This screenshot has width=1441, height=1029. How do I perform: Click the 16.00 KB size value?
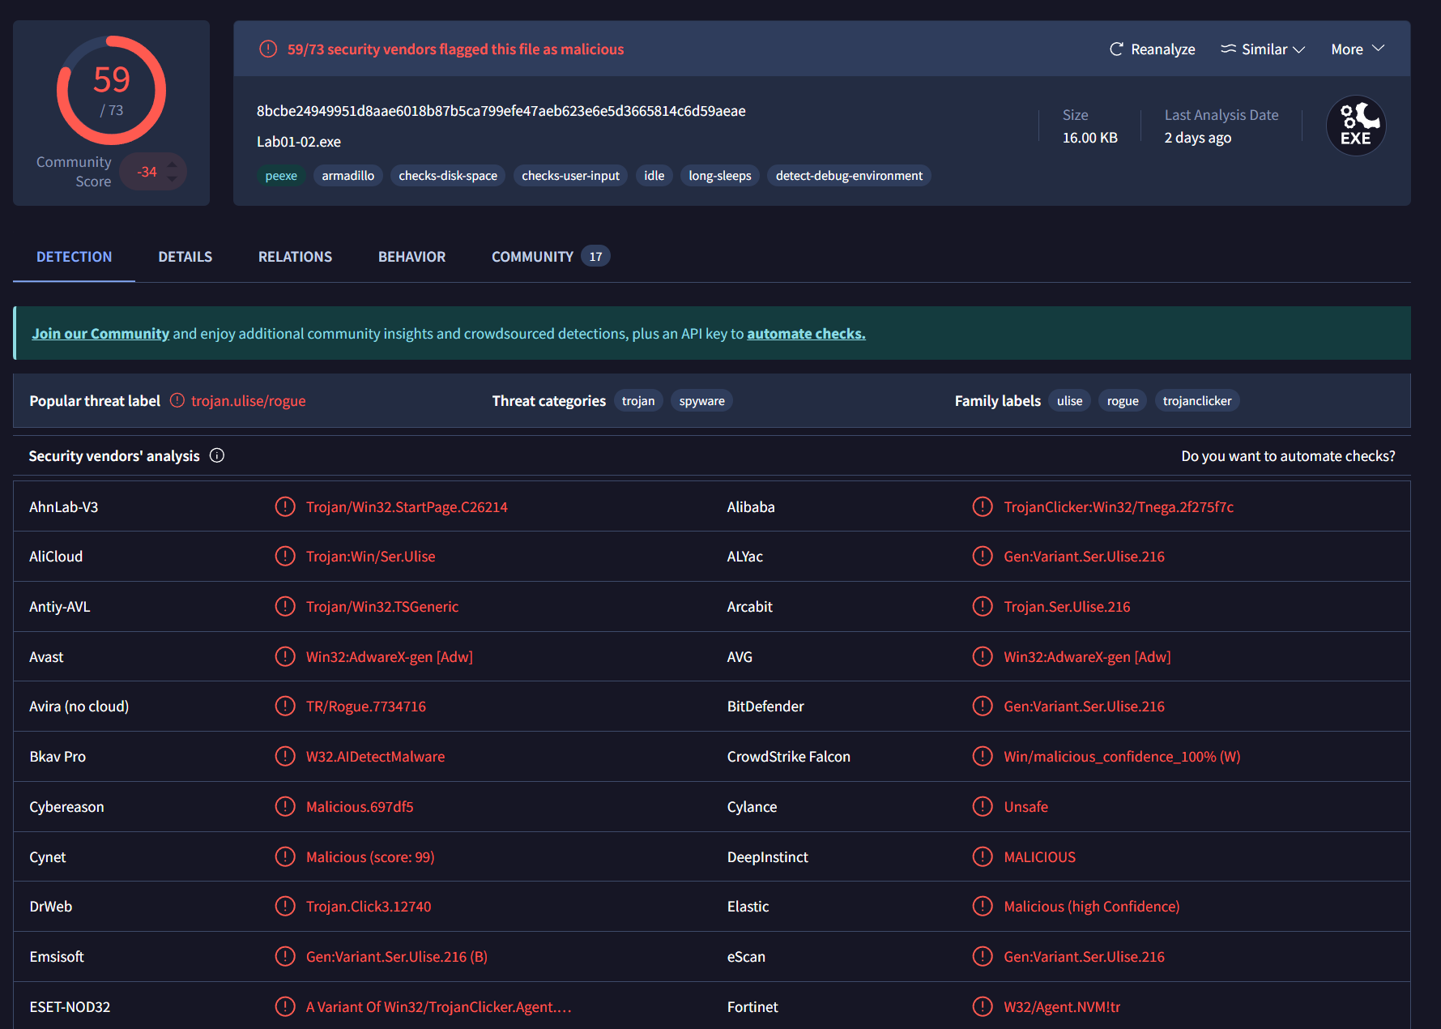click(x=1090, y=138)
